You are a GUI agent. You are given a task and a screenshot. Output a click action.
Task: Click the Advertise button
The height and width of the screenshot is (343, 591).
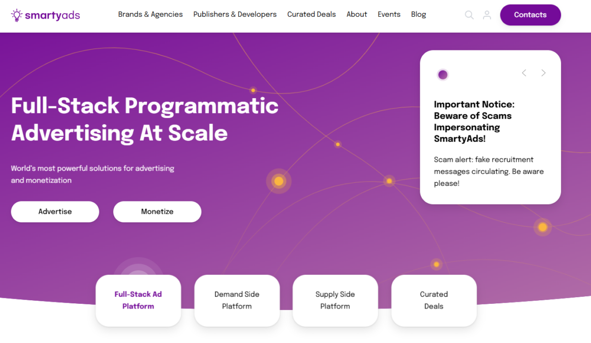[55, 212]
